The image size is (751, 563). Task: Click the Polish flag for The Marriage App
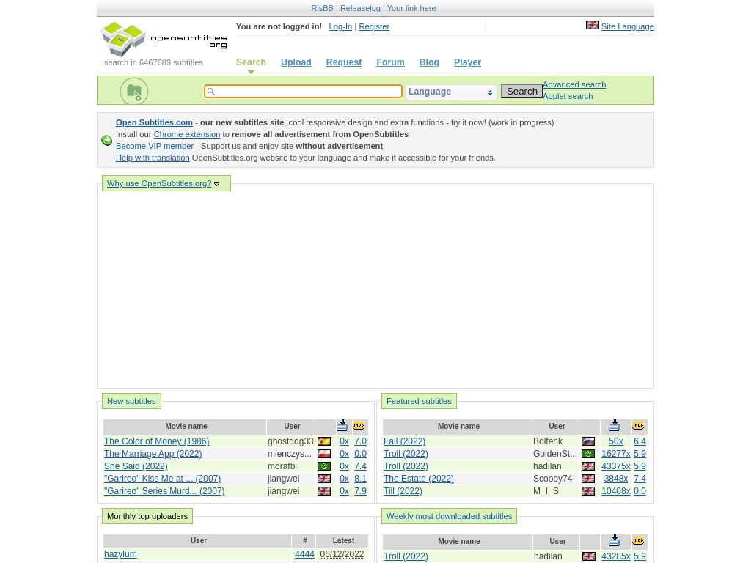point(323,454)
